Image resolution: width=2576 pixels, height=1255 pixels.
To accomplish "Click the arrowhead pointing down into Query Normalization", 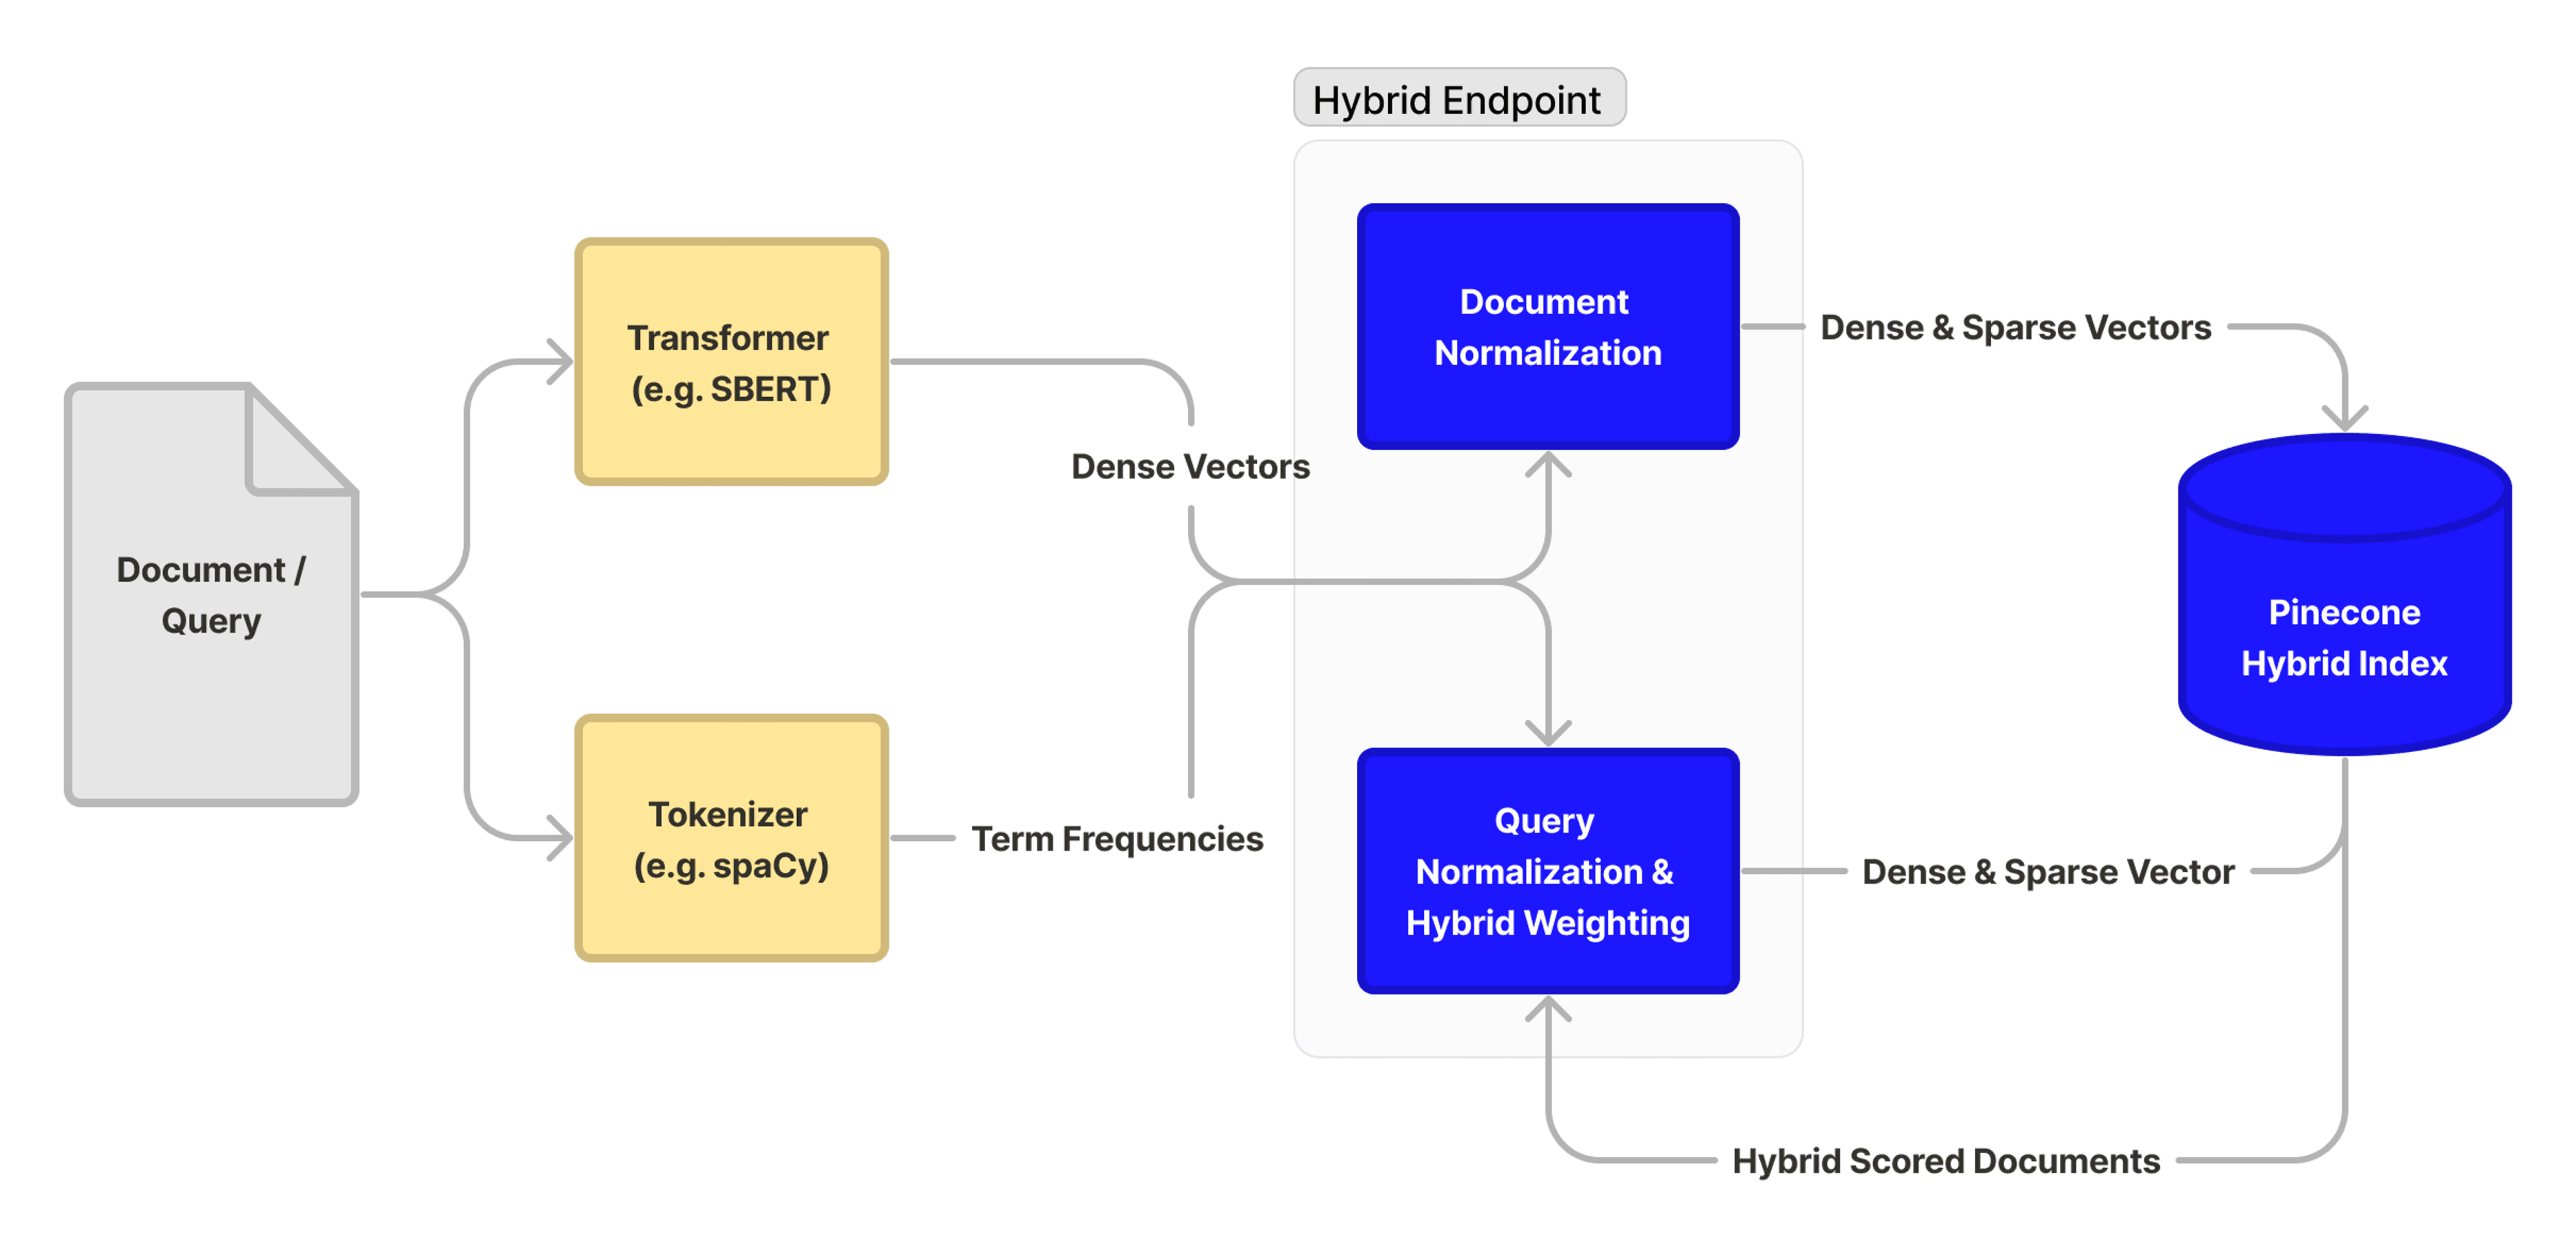I will [1548, 733].
